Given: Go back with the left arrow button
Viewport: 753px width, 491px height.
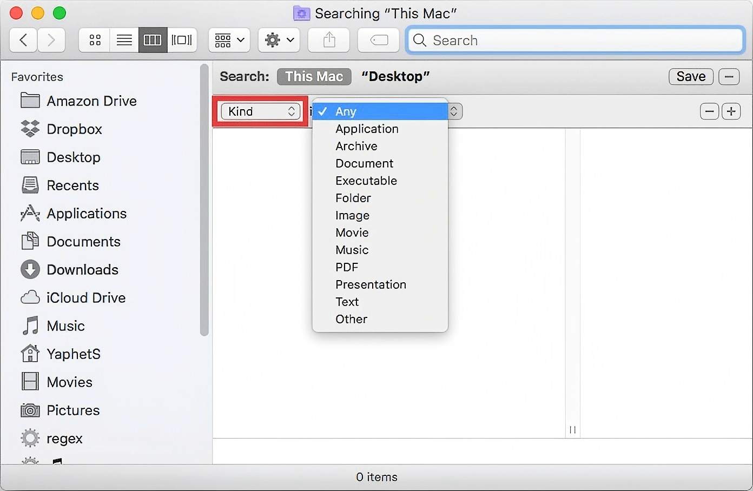Looking at the screenshot, I should pos(23,40).
